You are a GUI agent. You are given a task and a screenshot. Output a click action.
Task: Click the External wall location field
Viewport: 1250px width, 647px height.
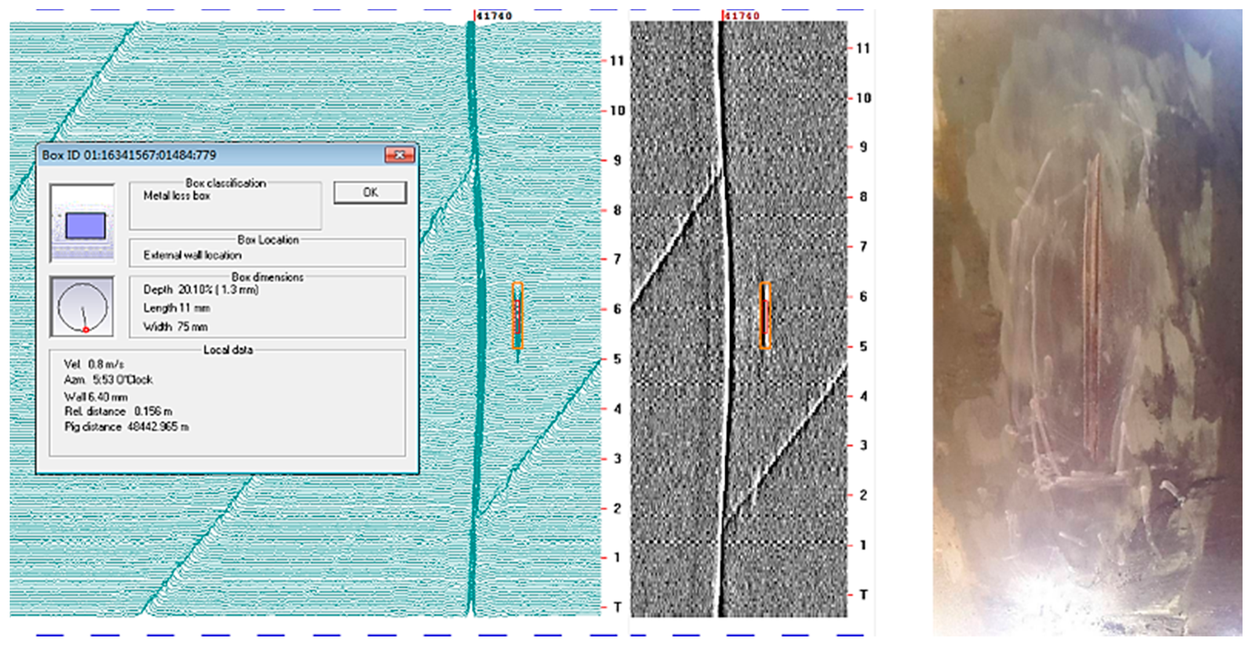[193, 255]
